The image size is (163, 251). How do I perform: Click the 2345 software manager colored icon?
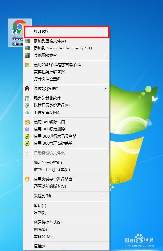click(27, 65)
